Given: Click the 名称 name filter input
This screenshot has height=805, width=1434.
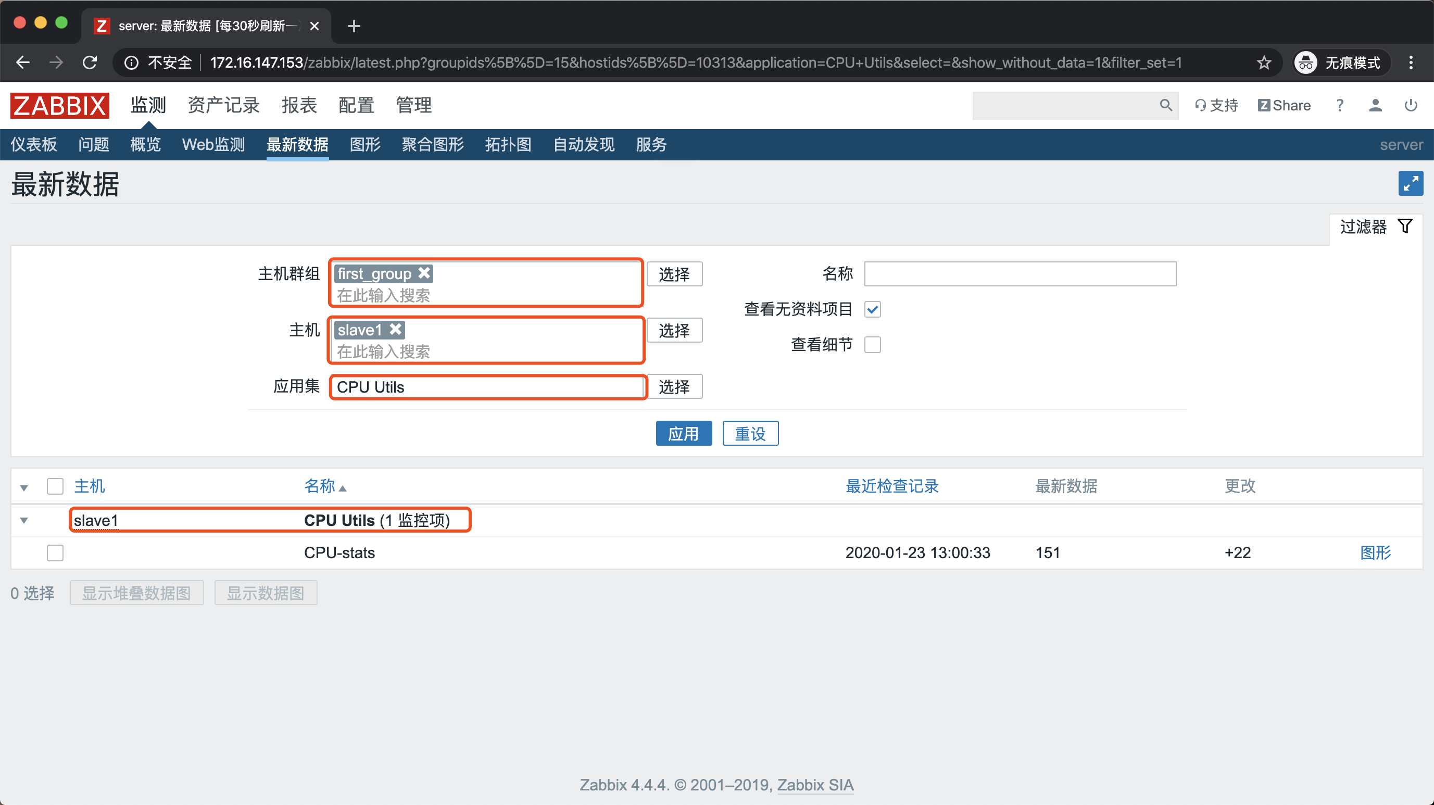Looking at the screenshot, I should 1020,274.
